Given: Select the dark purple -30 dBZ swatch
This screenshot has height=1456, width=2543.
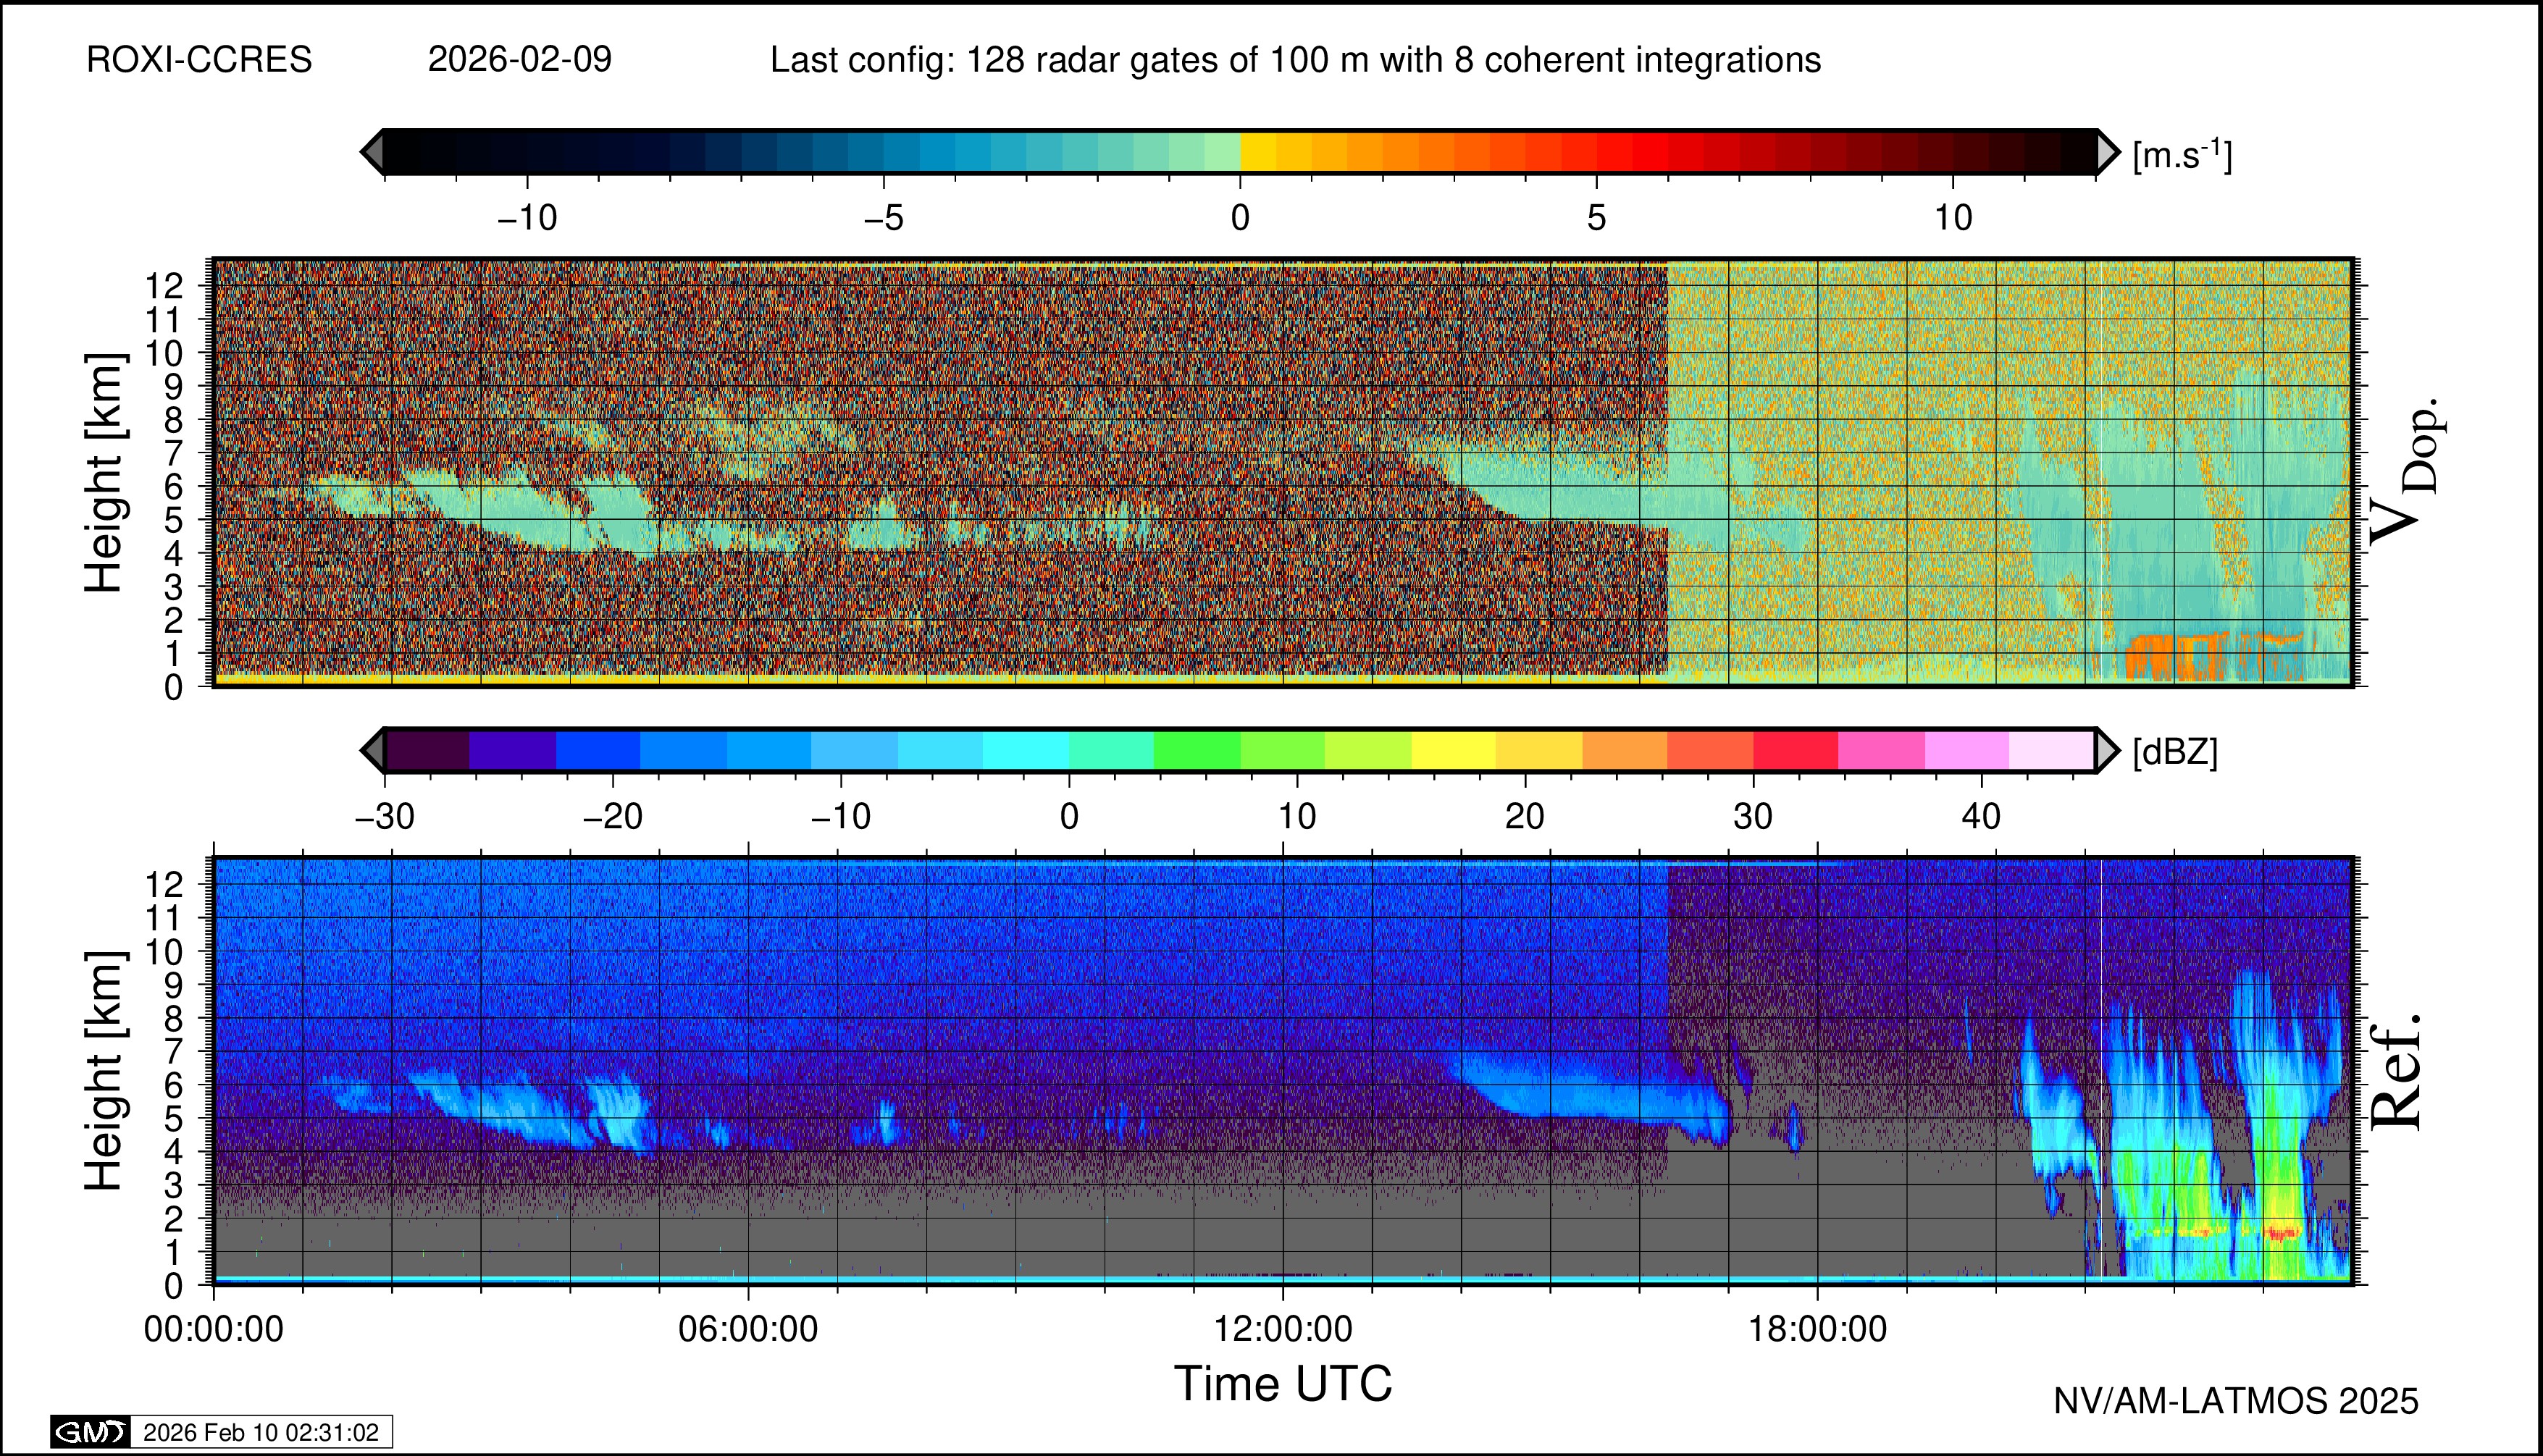Looking at the screenshot, I should click(x=427, y=750).
